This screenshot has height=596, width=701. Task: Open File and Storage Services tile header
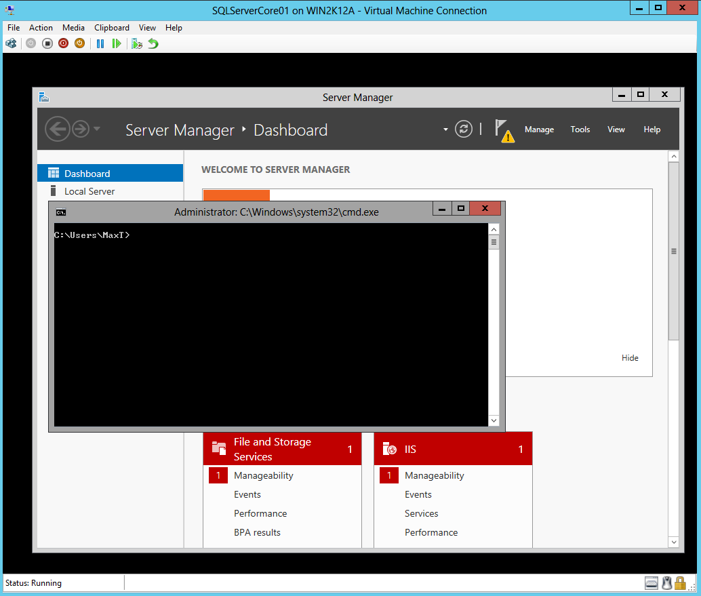click(282, 449)
